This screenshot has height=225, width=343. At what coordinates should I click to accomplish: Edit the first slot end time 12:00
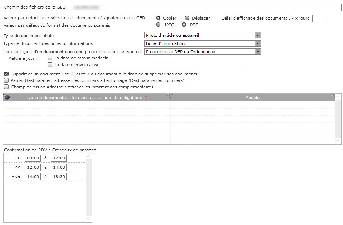(58, 158)
